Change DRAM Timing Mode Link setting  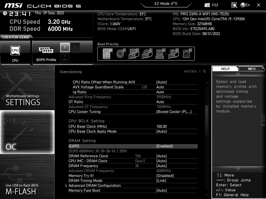161,181
